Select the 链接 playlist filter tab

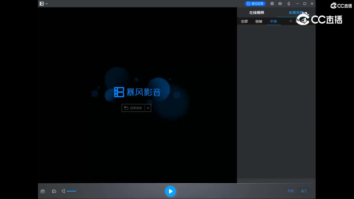point(259,21)
